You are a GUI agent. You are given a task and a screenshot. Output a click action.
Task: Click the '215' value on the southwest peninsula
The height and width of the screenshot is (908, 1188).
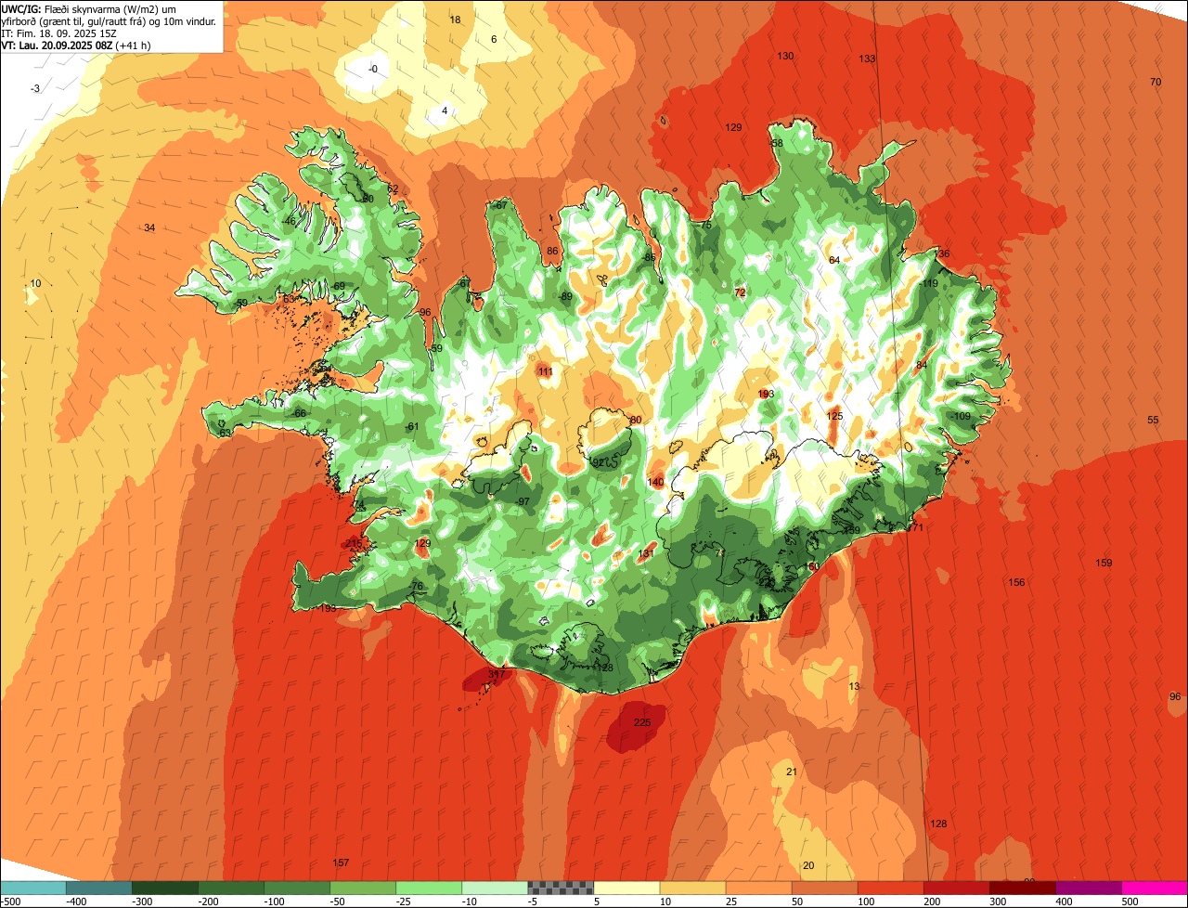coord(354,543)
